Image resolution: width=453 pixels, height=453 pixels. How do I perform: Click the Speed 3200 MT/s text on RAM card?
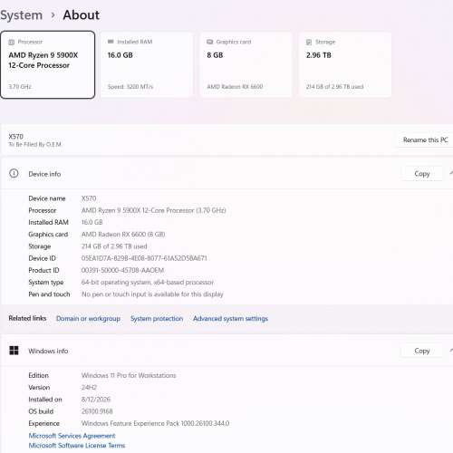130,87
